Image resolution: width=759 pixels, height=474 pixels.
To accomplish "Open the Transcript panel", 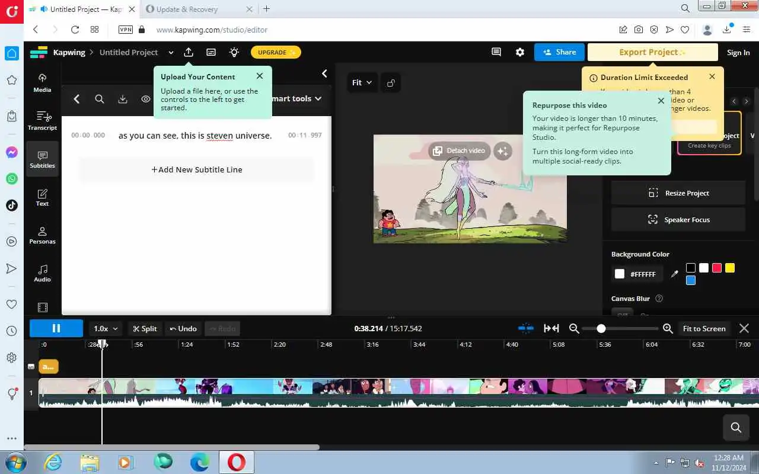I will pos(42,121).
